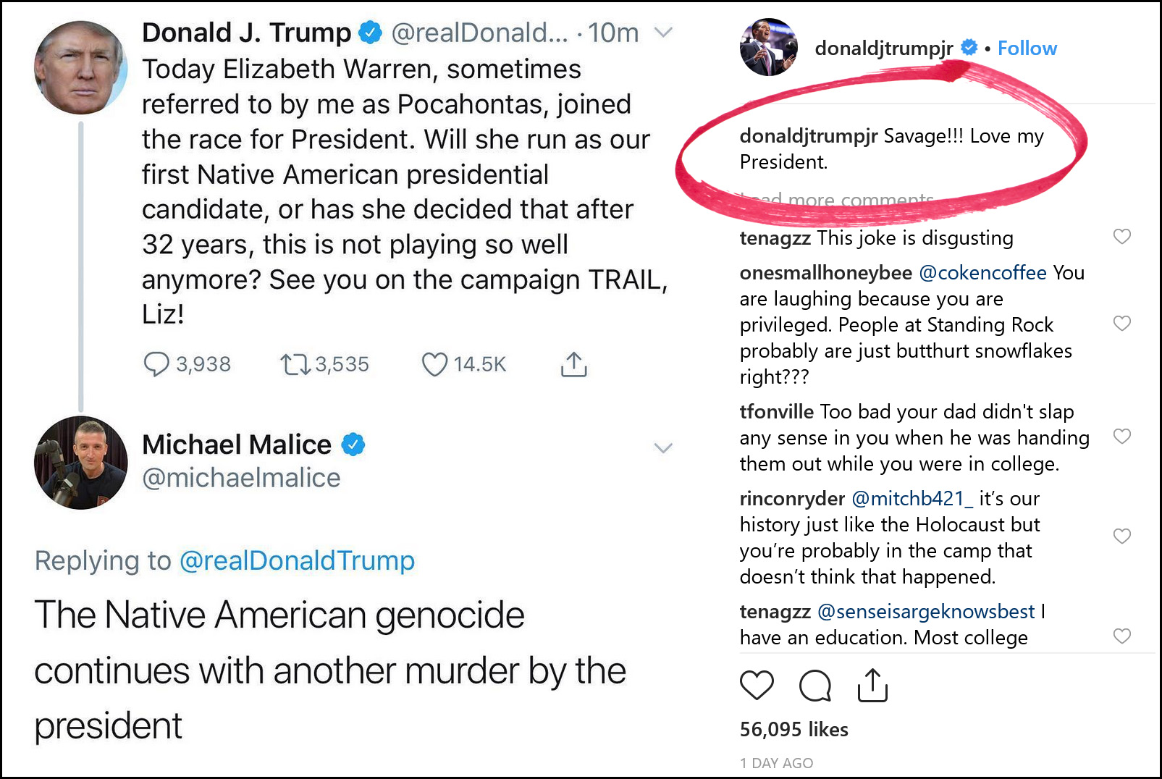Screen dimensions: 1162x779
Task: Click the donaldjtrumpjr Instagram avatar
Action: (768, 48)
